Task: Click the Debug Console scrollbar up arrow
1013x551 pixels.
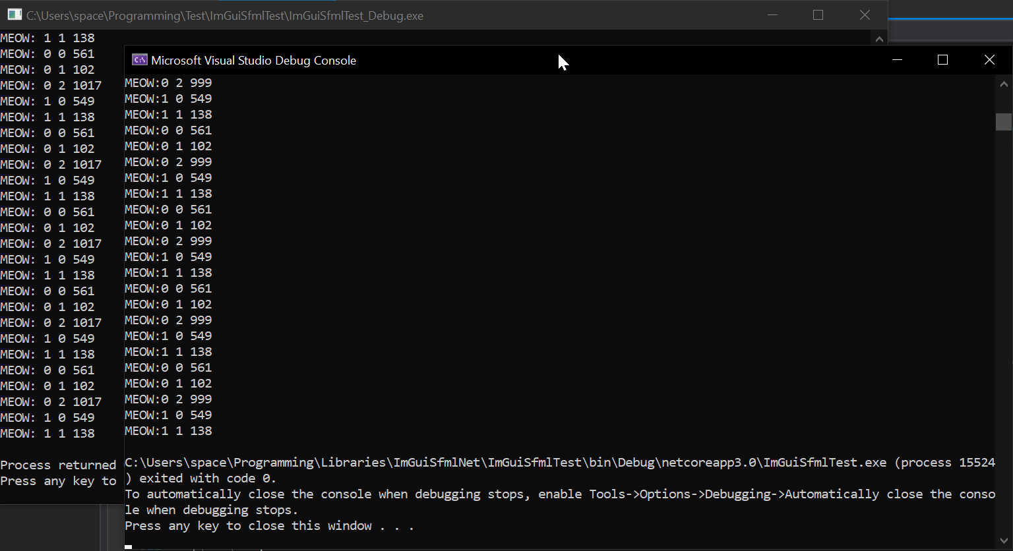Action: pos(1004,84)
